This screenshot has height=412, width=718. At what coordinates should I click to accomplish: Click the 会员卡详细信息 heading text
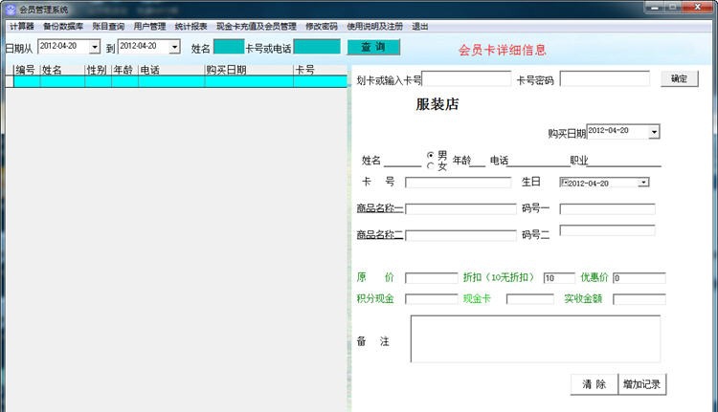[x=503, y=50]
